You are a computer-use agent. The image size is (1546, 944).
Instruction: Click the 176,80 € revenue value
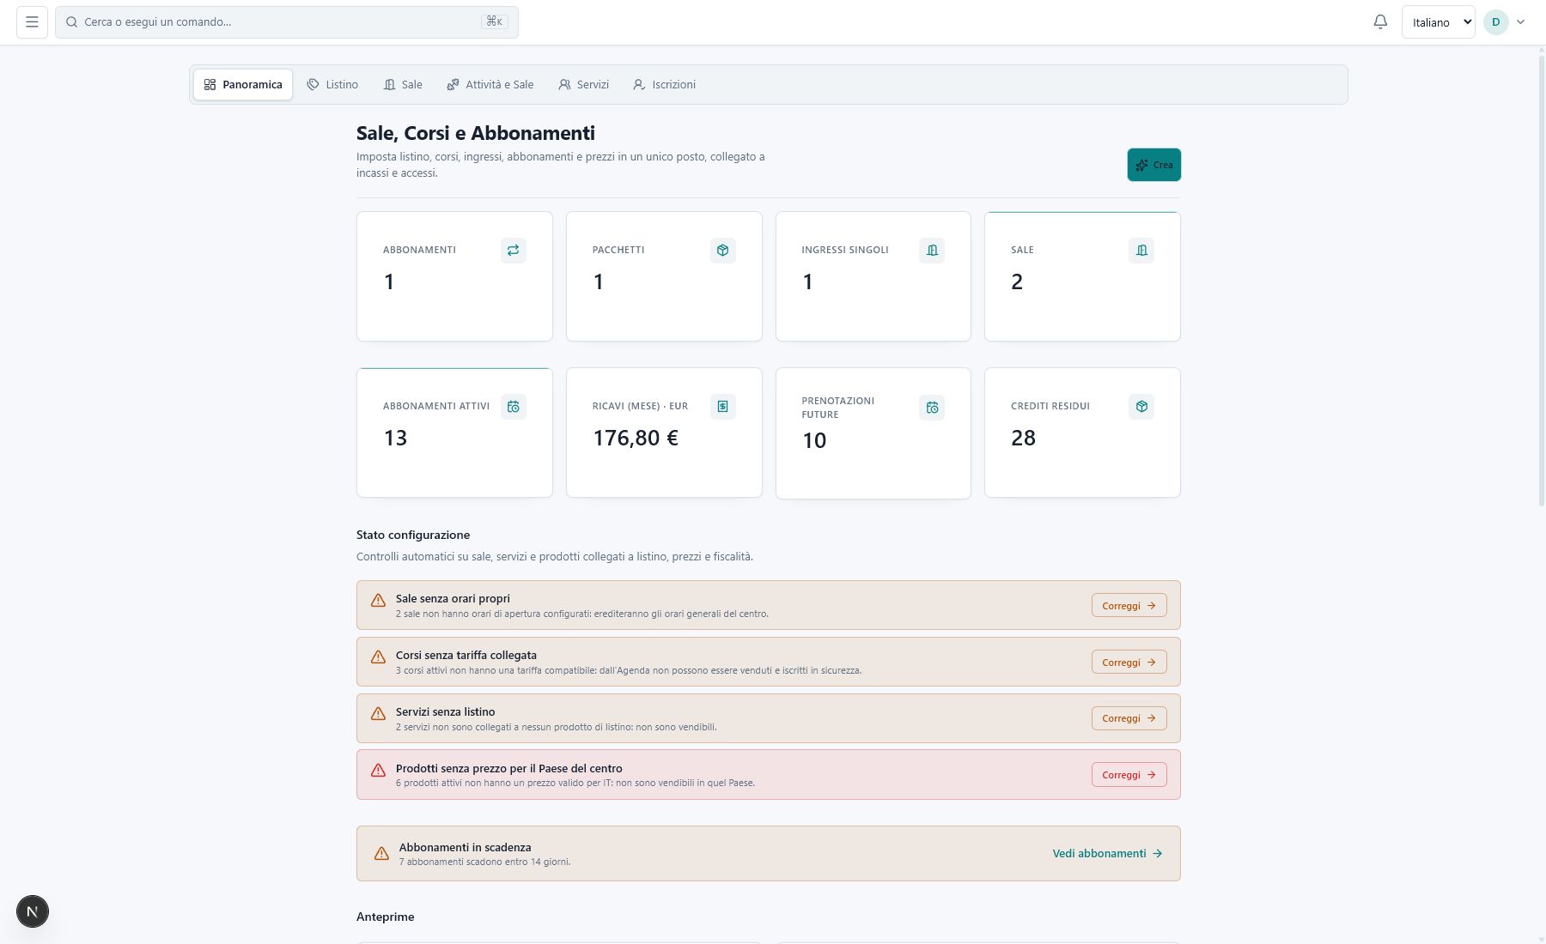(x=636, y=439)
